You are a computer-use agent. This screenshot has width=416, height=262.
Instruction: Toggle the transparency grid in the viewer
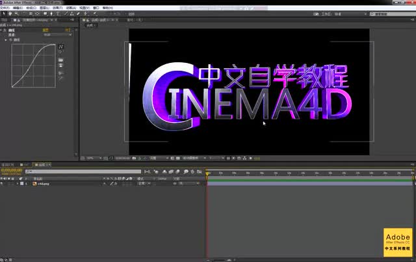click(x=178, y=158)
